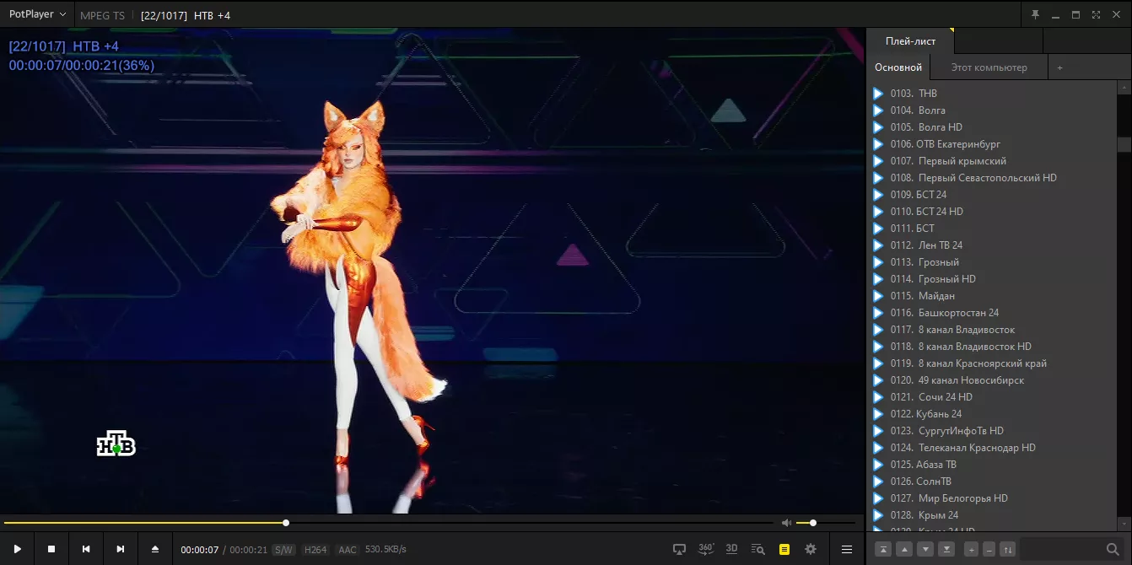This screenshot has height=565, width=1132.
Task: Switch to the Основной playlist tab
Action: point(898,67)
